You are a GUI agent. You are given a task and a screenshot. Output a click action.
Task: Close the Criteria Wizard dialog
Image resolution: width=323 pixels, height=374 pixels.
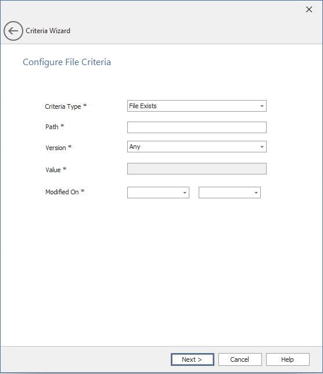click(309, 9)
